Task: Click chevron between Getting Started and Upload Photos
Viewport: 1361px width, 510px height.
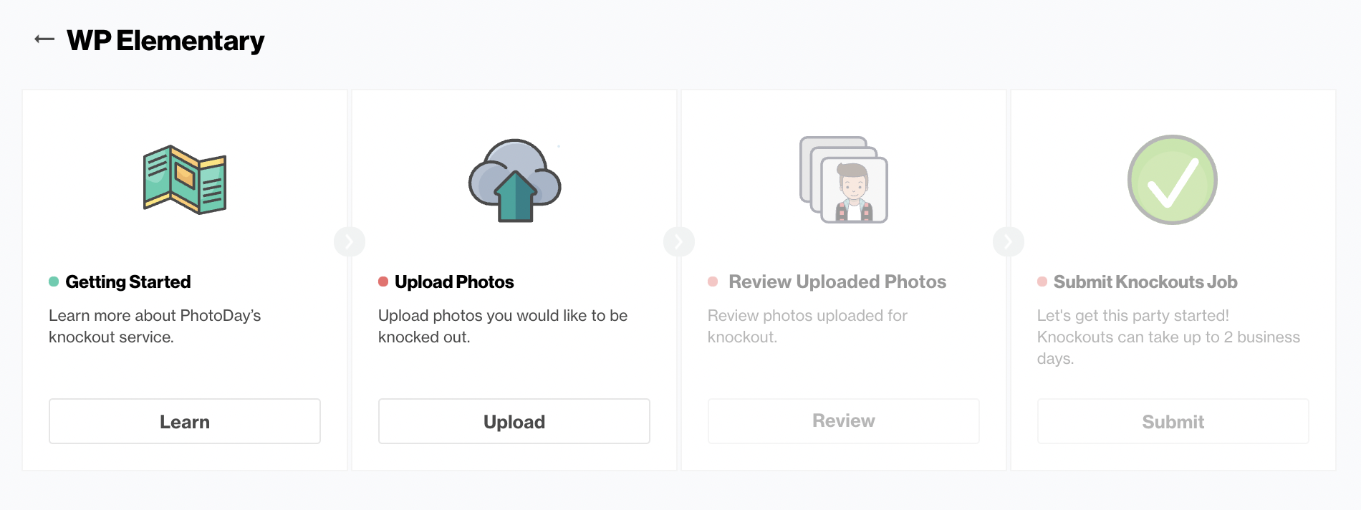Action: tap(350, 242)
